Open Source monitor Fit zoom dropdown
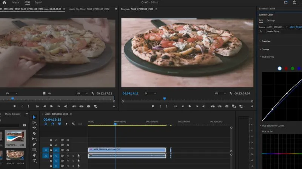Screen dimensions: 302x169 (x=12, y=93)
